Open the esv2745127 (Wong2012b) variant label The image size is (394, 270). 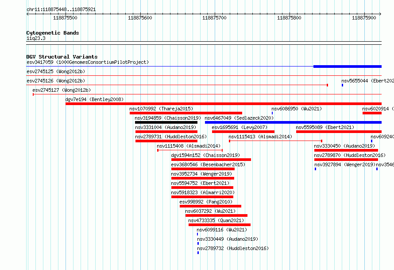point(62,90)
